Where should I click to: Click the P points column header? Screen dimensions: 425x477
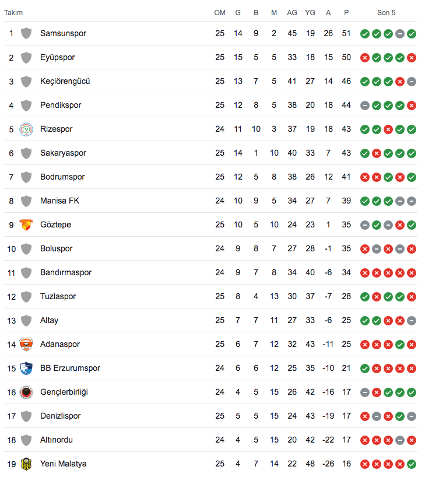tap(346, 13)
